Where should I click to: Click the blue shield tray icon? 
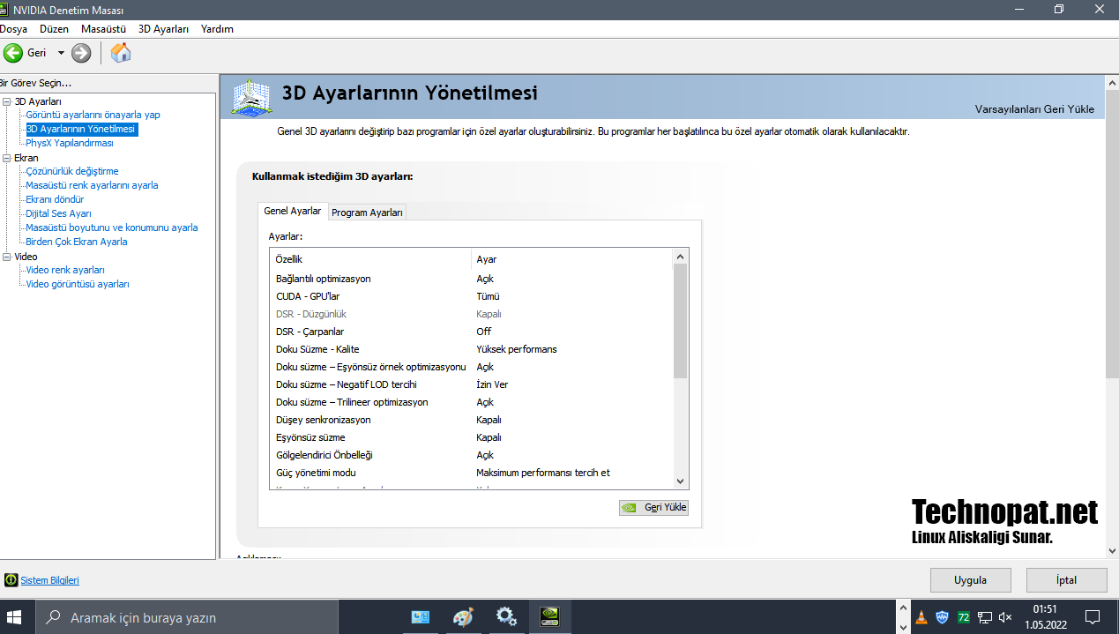tap(943, 617)
